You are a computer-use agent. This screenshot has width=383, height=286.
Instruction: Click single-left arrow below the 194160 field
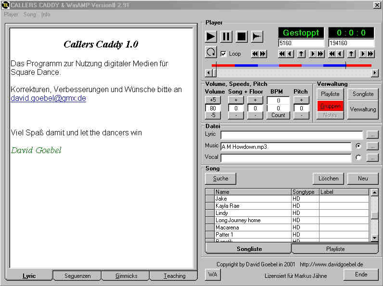point(340,54)
